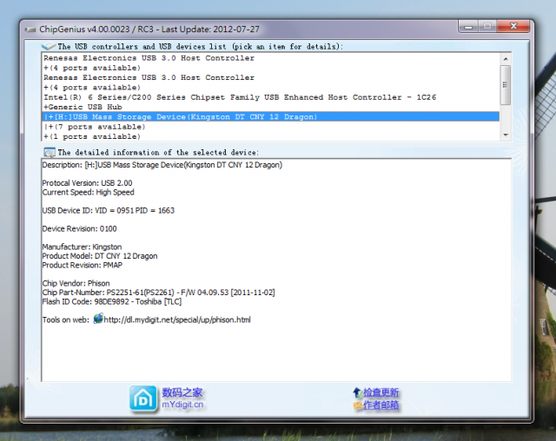Click the blue arrow check-update icon
The width and height of the screenshot is (556, 441).
click(x=357, y=392)
